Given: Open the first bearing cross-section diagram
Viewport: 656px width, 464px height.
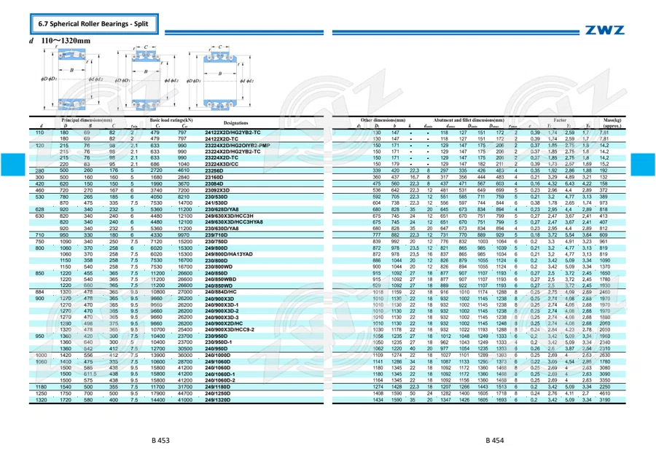Looking at the screenshot, I should click(x=71, y=79).
